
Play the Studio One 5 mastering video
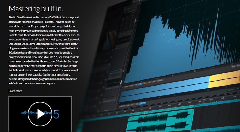pyautogui.click(x=40, y=114)
